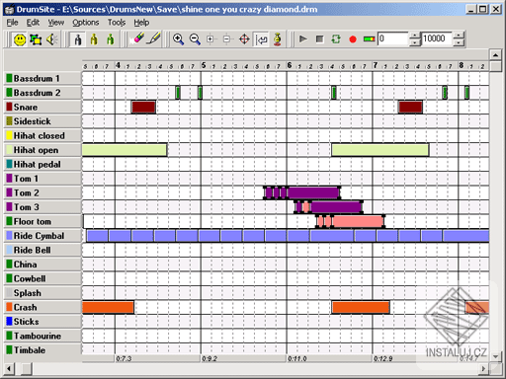Select the Snare track label
Image resolution: width=506 pixels, height=379 pixels.
tap(42, 107)
